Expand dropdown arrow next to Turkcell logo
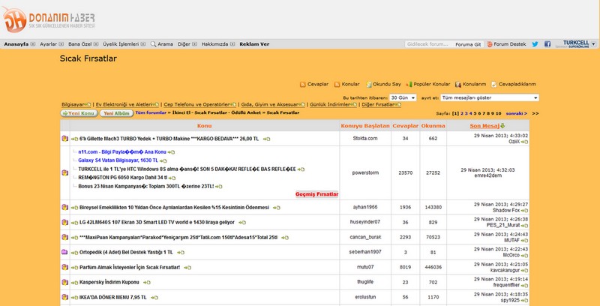Image resolution: width=600 pixels, height=306 pixels. click(593, 44)
